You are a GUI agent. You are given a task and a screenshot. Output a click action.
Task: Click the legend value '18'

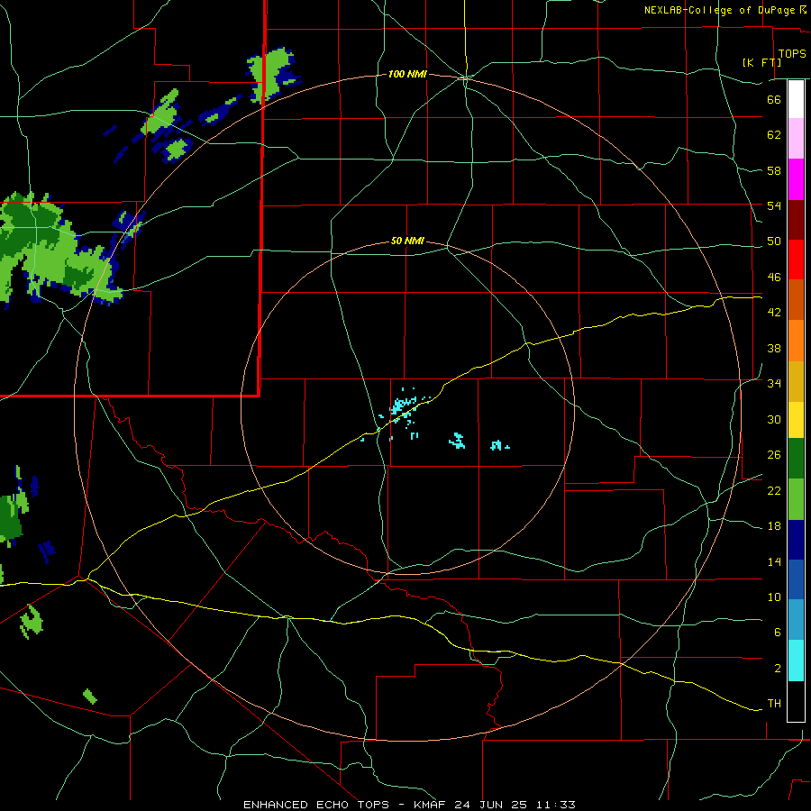[x=774, y=526]
